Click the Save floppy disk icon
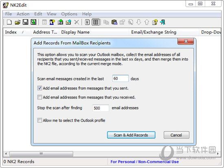Image resolution: width=224 pixels, height=168 pixels. (25, 22)
